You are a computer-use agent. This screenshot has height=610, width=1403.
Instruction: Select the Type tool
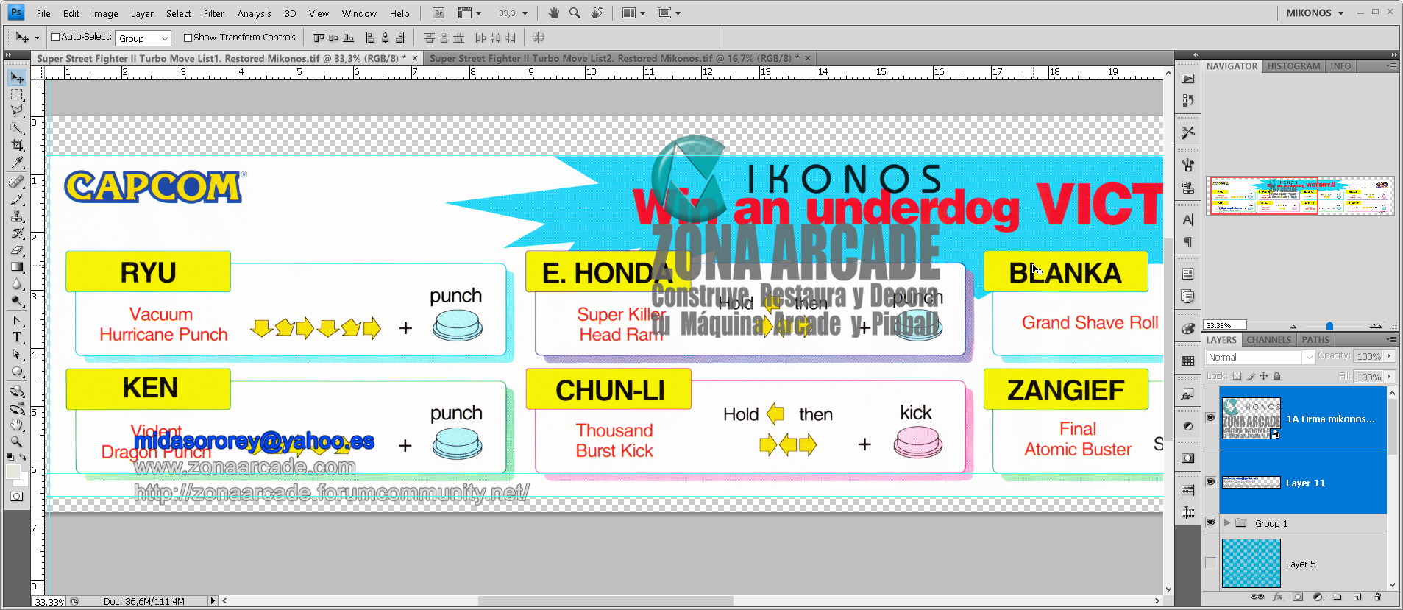tap(17, 338)
